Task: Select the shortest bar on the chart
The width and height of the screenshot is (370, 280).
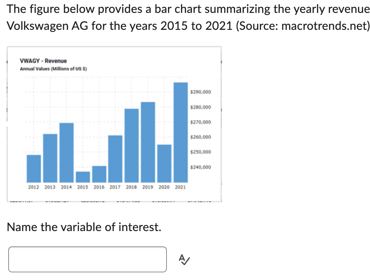Action: tap(82, 177)
